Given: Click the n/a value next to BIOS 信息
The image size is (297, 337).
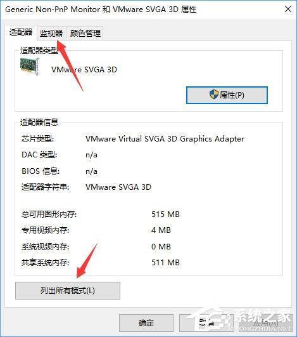Looking at the screenshot, I should click(91, 171).
